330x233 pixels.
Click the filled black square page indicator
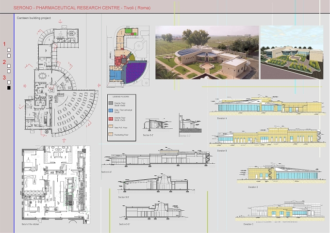pos(9,88)
